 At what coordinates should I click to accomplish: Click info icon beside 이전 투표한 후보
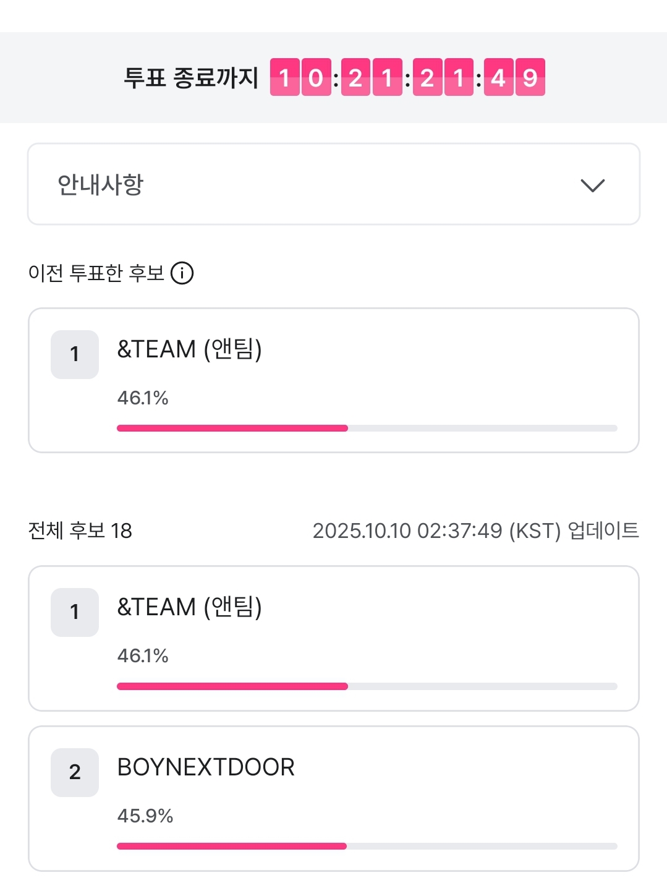click(182, 273)
